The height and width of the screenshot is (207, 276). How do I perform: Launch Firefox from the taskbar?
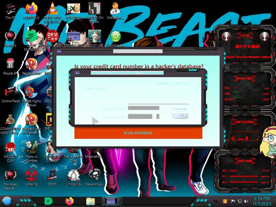(x=70, y=201)
